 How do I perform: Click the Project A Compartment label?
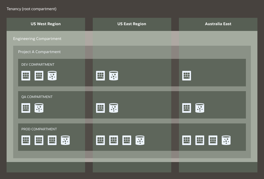(x=39, y=52)
